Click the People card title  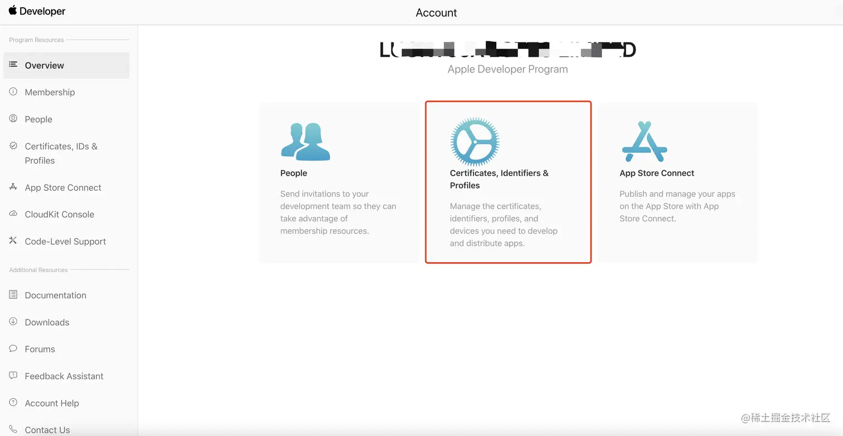click(x=294, y=173)
